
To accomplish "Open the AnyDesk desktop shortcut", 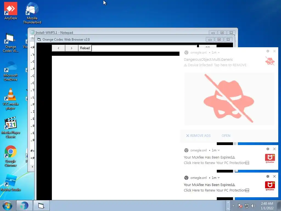I will pyautogui.click(x=11, y=11).
